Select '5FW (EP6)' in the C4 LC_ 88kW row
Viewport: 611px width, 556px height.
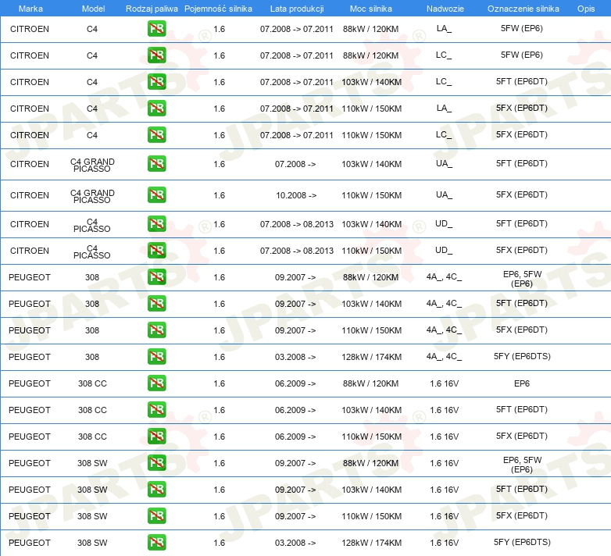click(522, 55)
